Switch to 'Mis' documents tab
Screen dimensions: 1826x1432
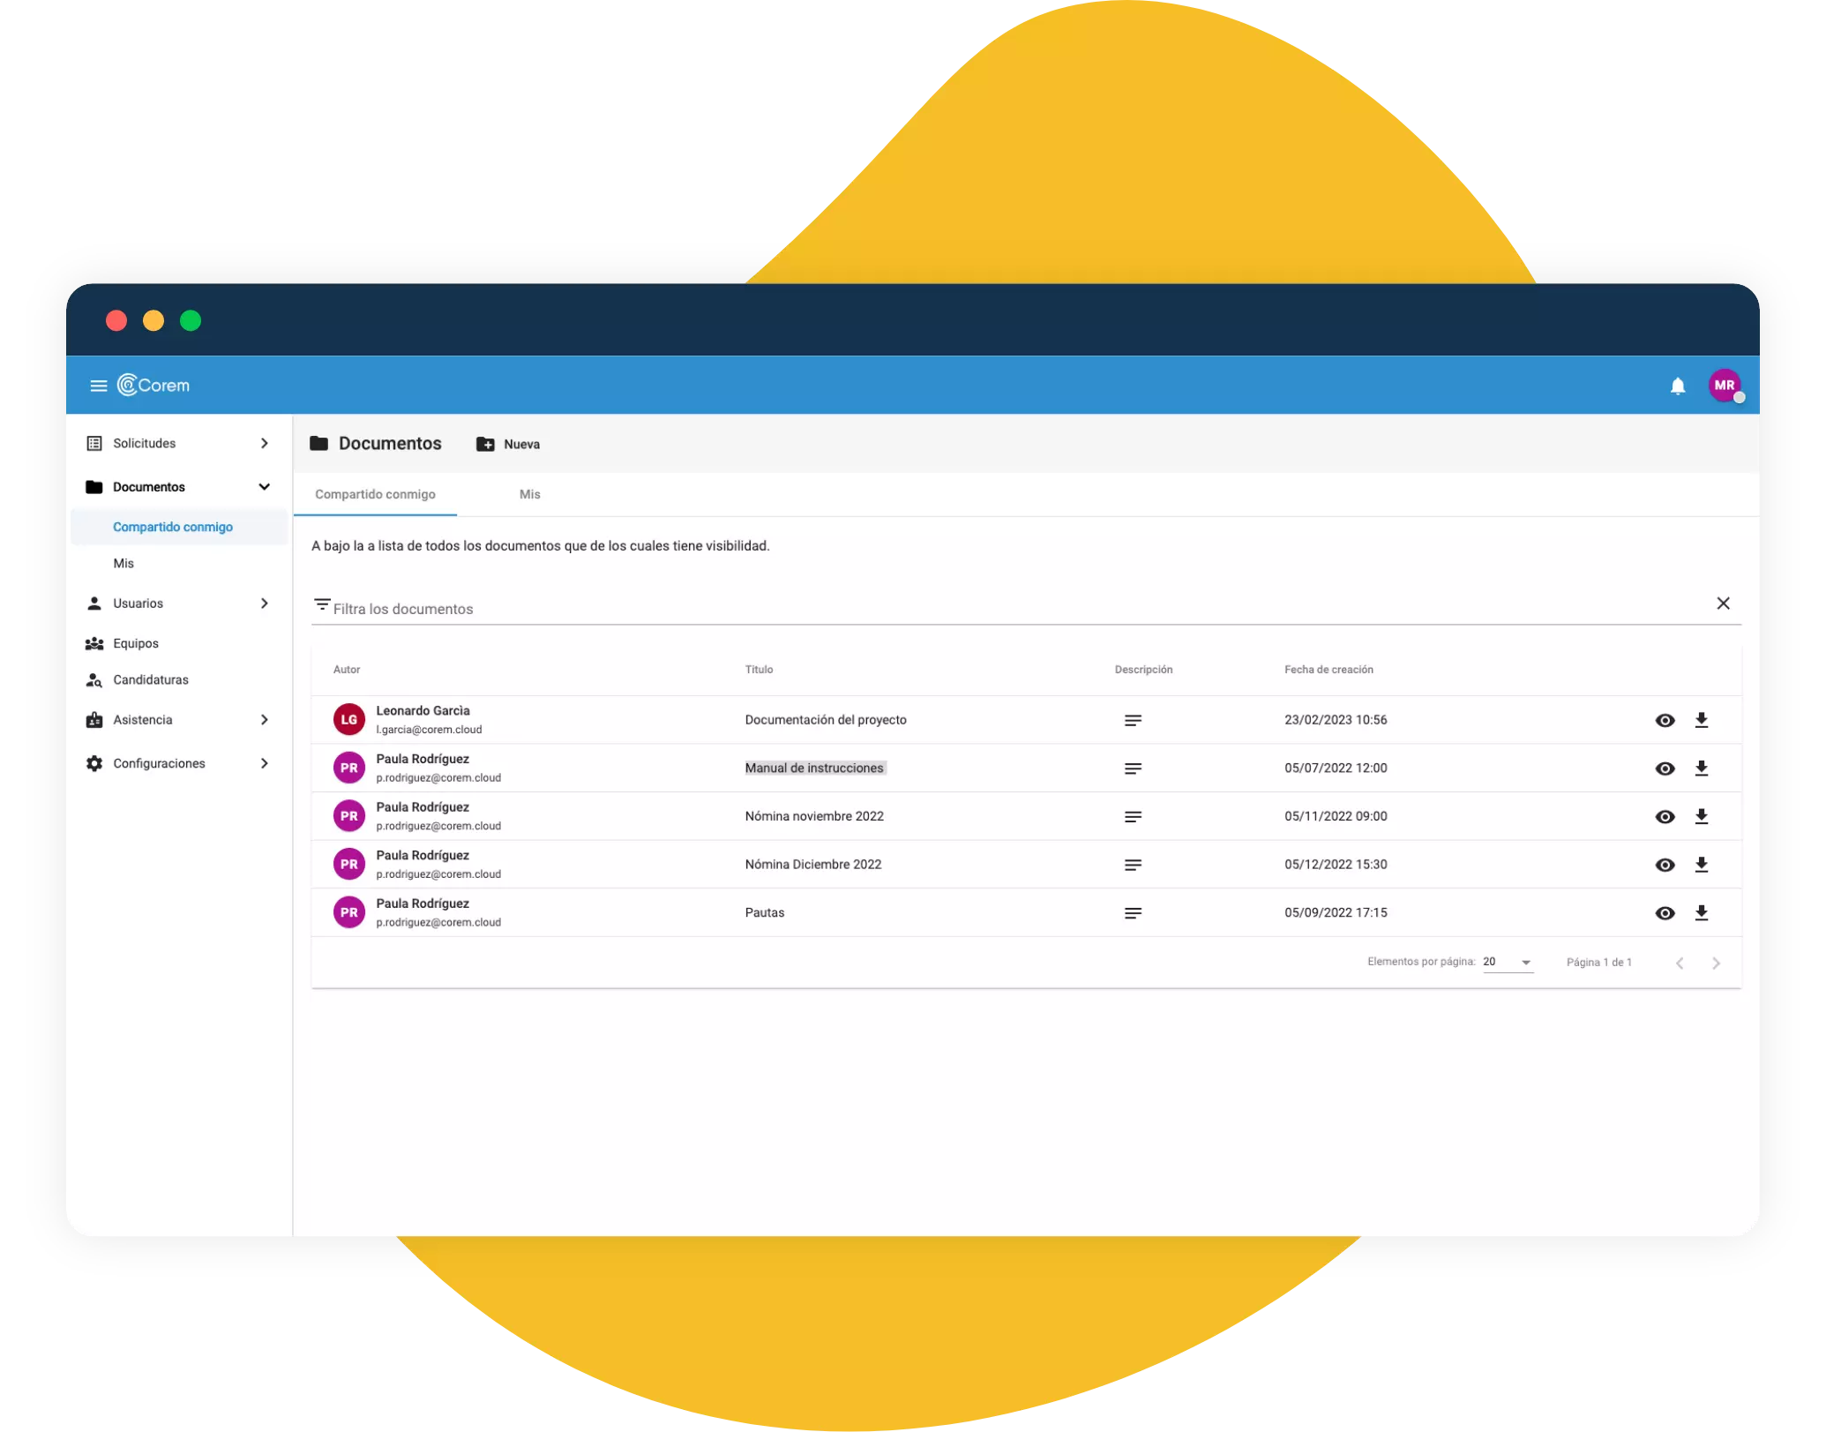pyautogui.click(x=529, y=493)
